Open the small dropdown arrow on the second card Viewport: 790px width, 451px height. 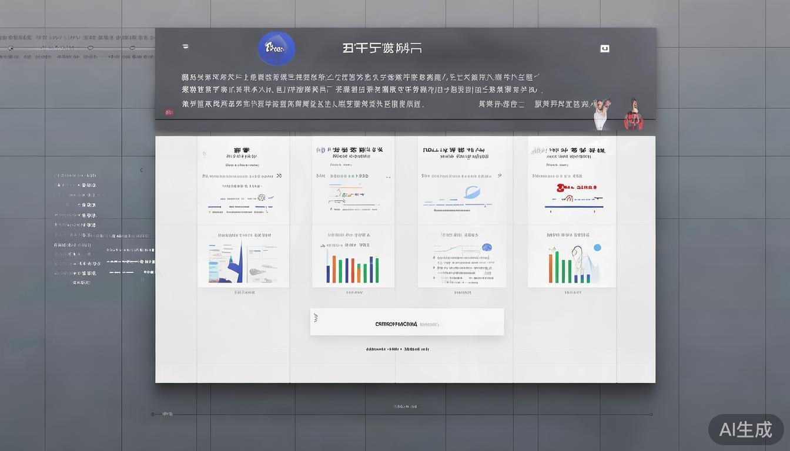[x=387, y=176]
